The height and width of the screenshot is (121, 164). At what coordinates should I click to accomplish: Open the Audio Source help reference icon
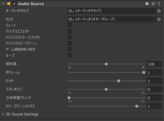[x=147, y=4]
